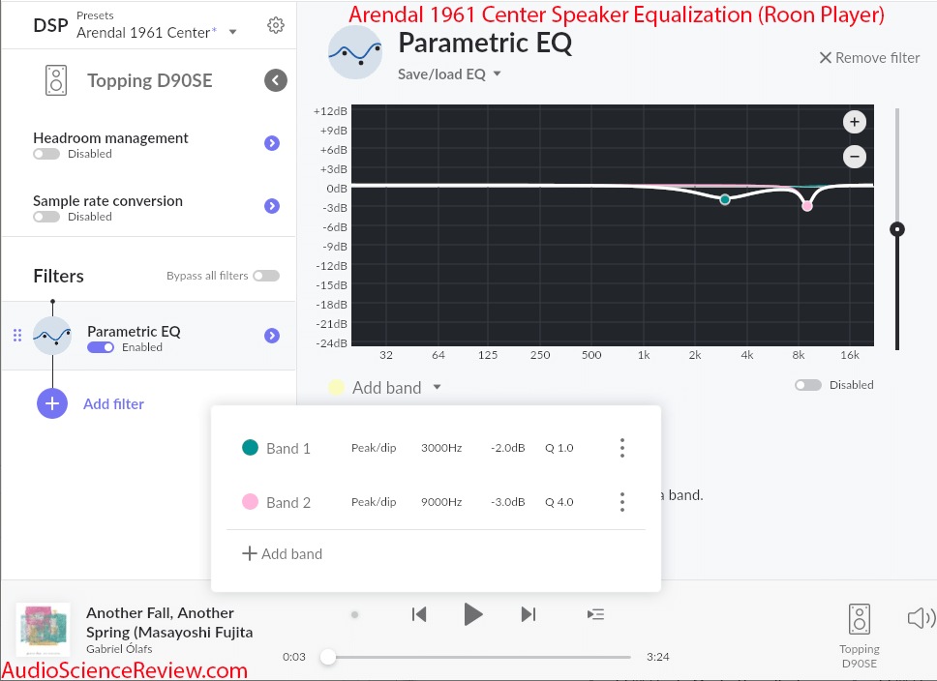
Task: Open the play queue icon
Action: point(595,614)
